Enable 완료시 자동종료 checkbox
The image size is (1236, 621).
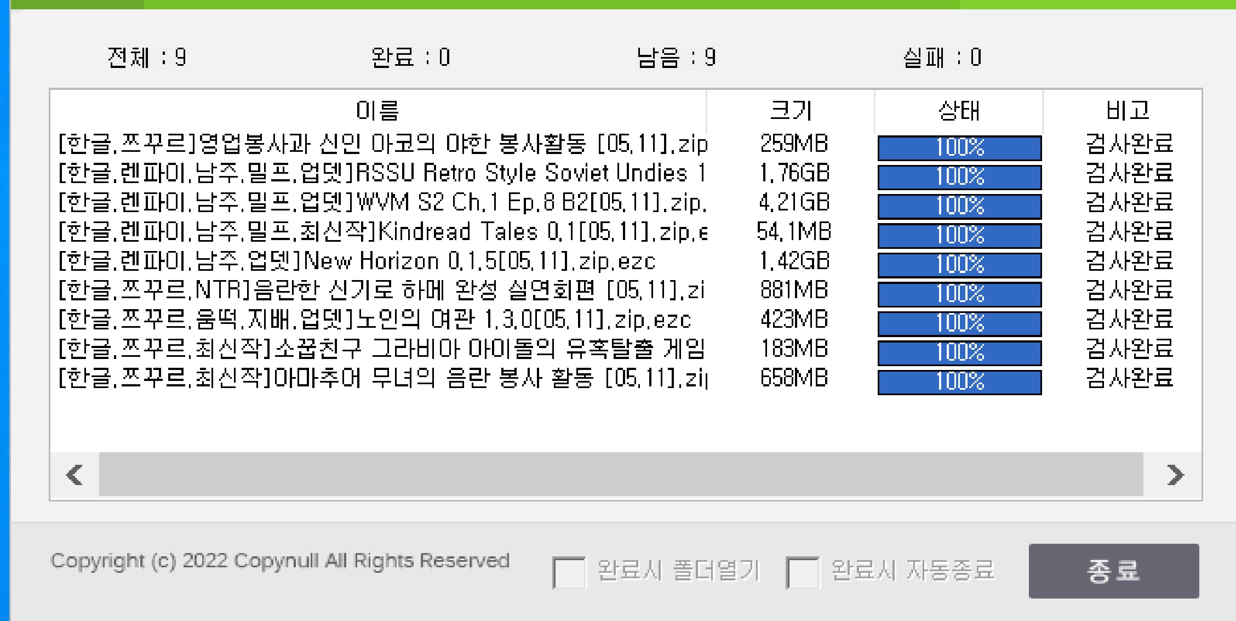click(802, 572)
